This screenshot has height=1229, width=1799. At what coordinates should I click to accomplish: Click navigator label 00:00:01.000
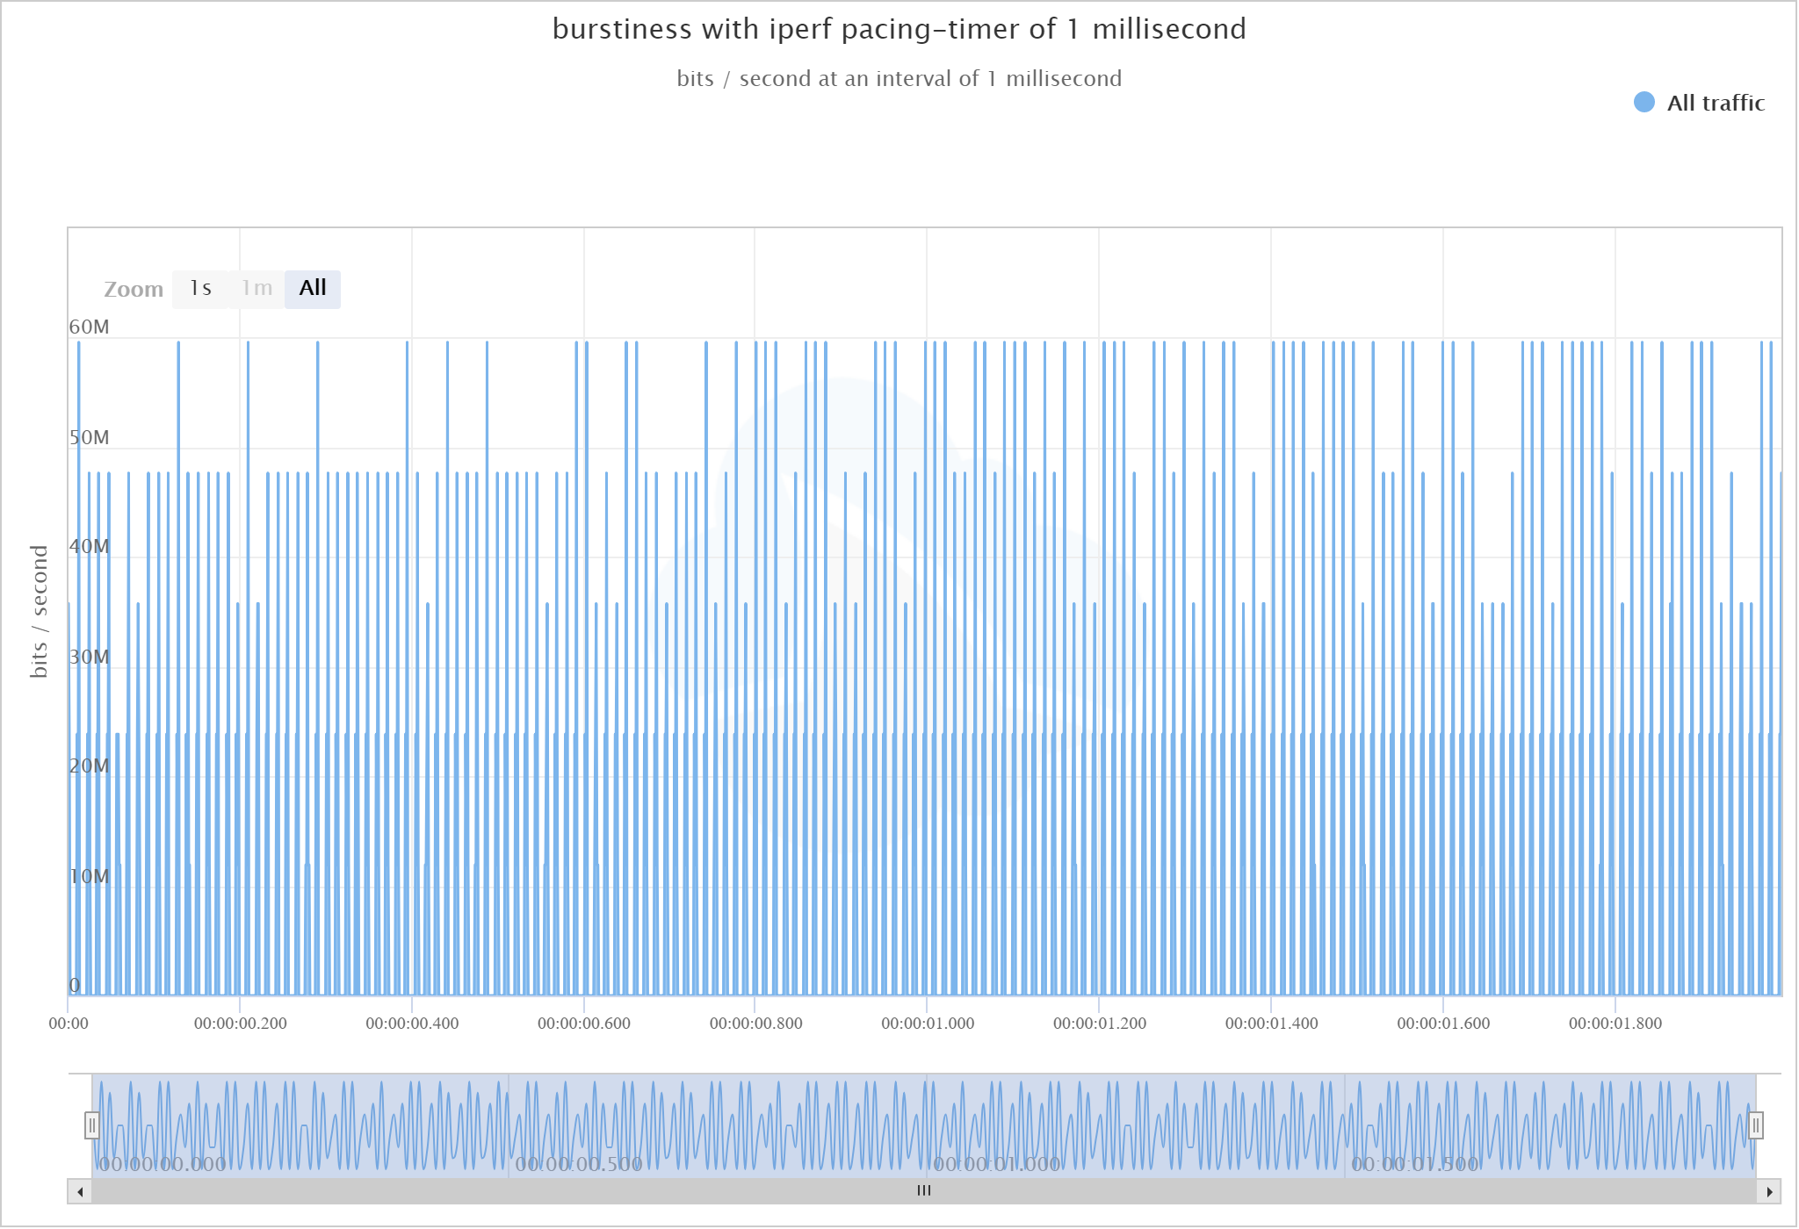pos(997,1164)
